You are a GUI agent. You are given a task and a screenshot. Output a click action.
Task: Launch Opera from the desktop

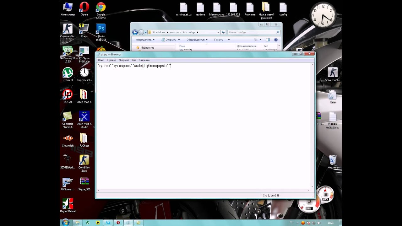point(84,9)
